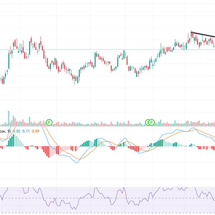Click the MACD legend text ending 'ose, 9)'
This screenshot has width=215, height=215.
5,131
